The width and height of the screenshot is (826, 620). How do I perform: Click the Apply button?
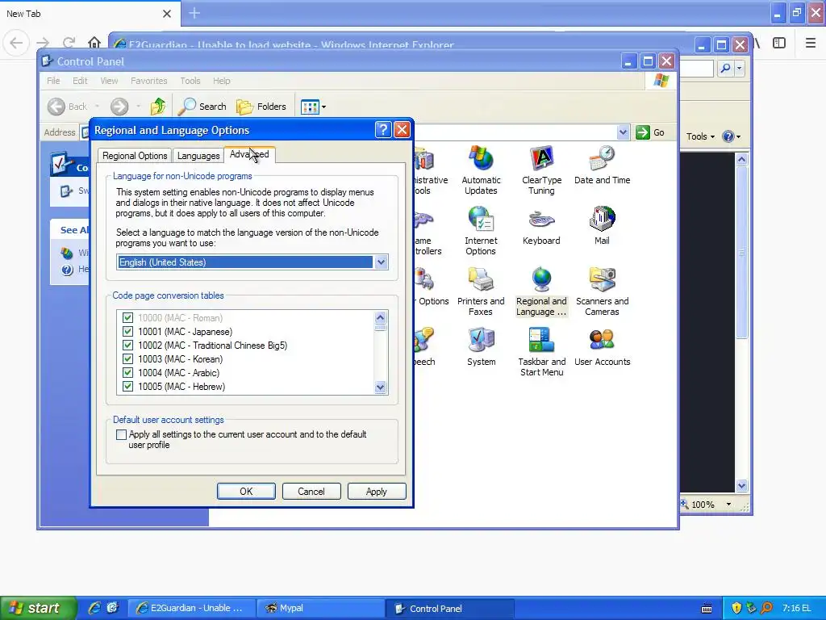377,492
